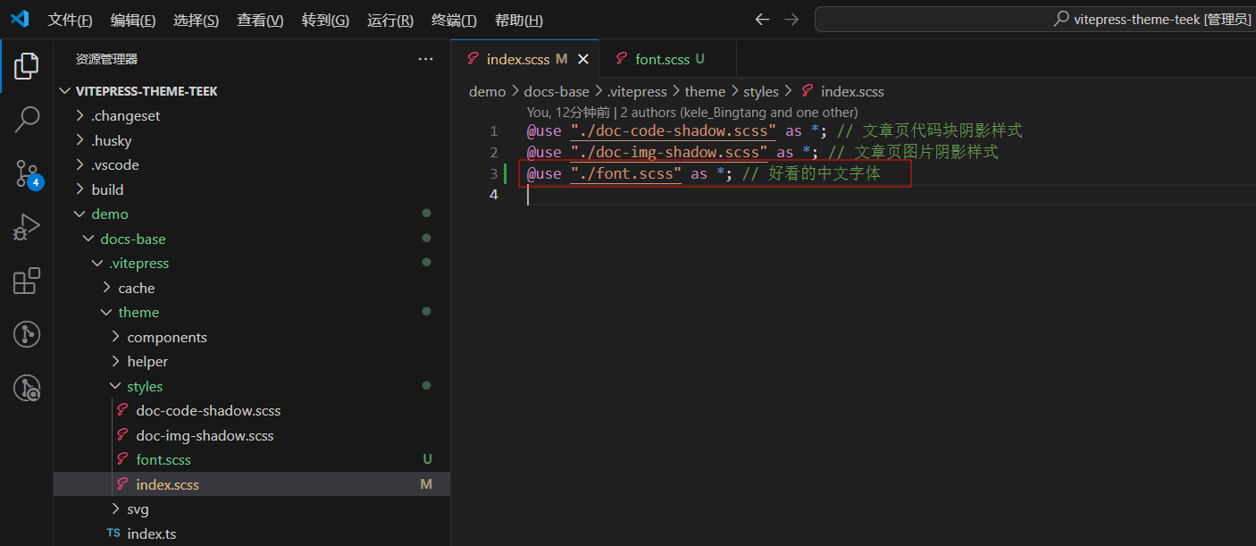1256x546 pixels.
Task: Click the Sass icon on font.scss tab
Action: [621, 59]
